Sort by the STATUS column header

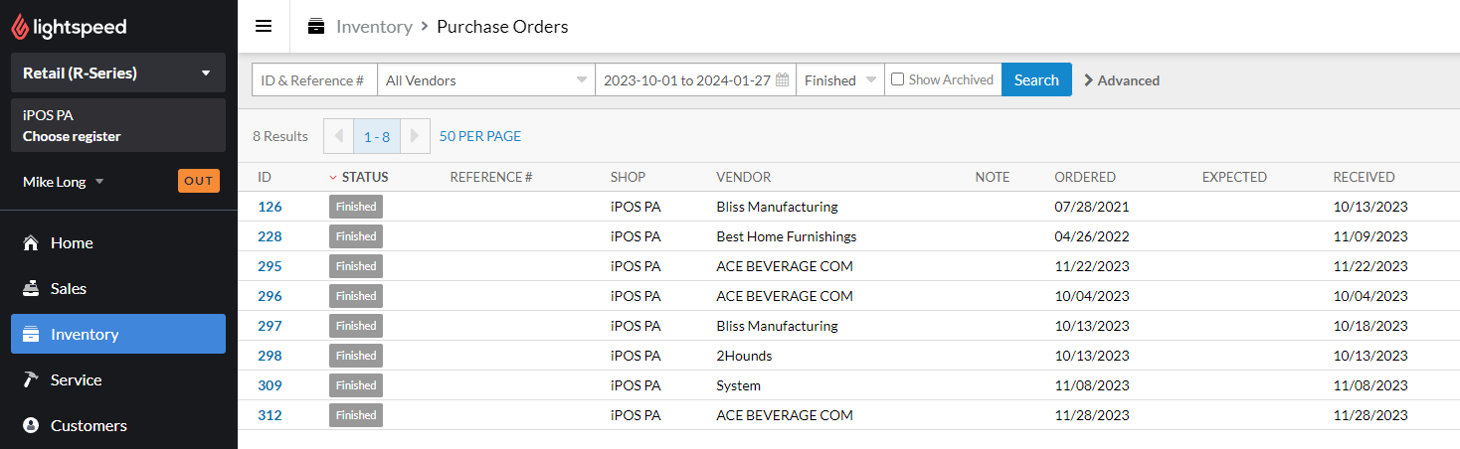tap(365, 178)
